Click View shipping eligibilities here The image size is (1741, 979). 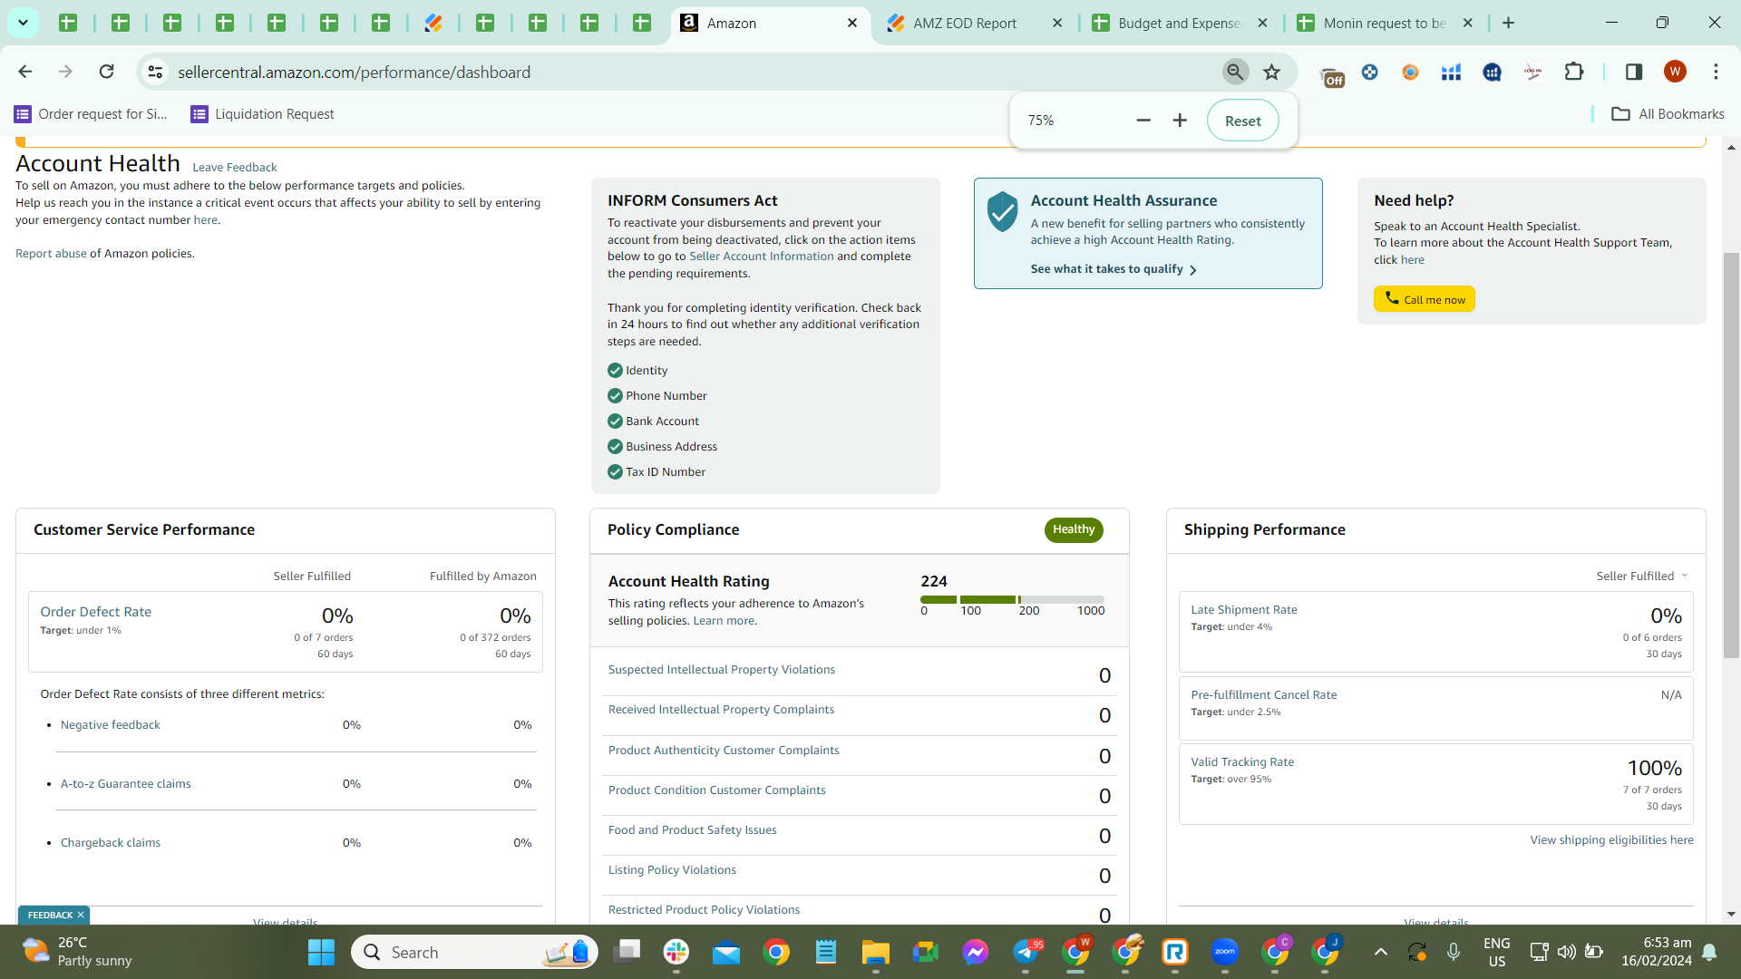[1611, 840]
